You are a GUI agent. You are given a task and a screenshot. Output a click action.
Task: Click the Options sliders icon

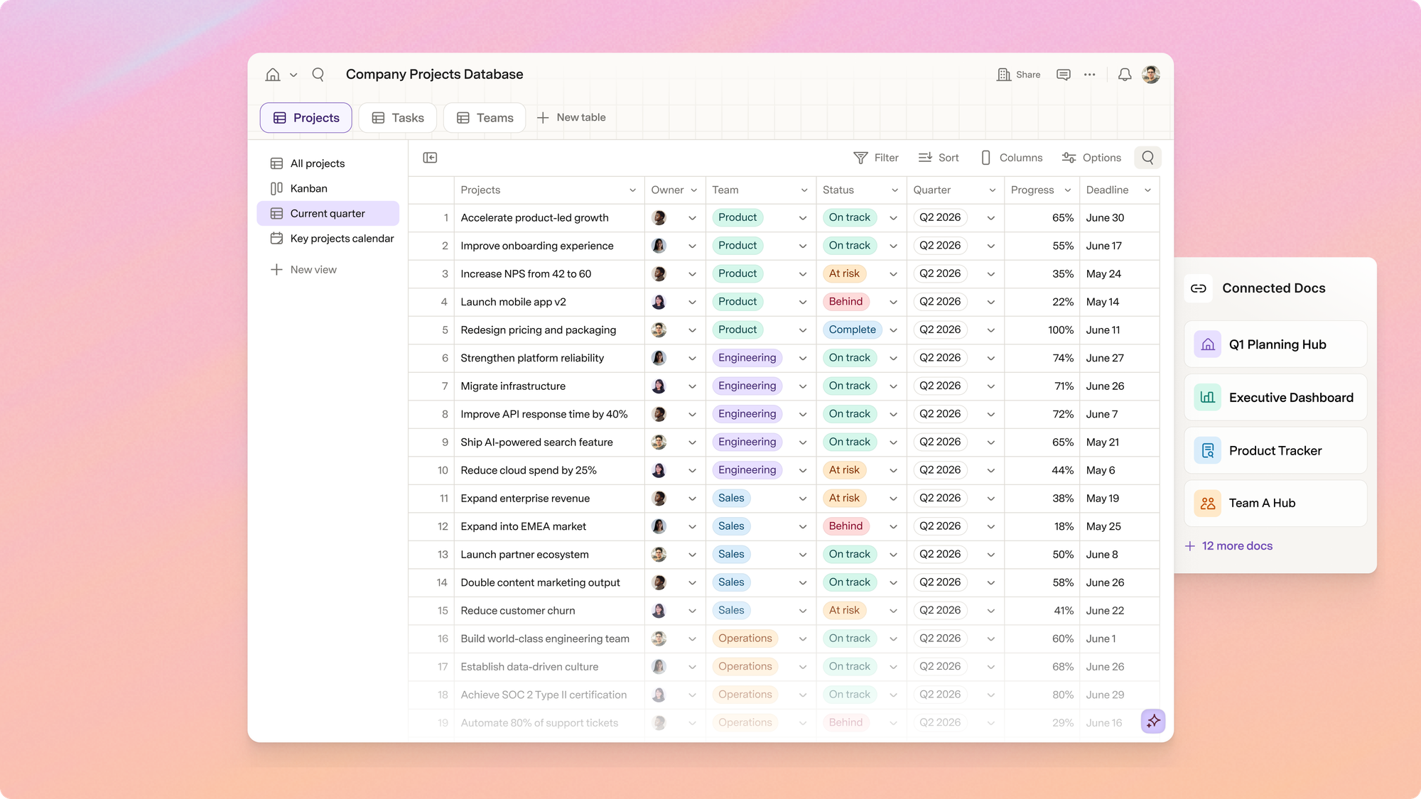[x=1069, y=158]
